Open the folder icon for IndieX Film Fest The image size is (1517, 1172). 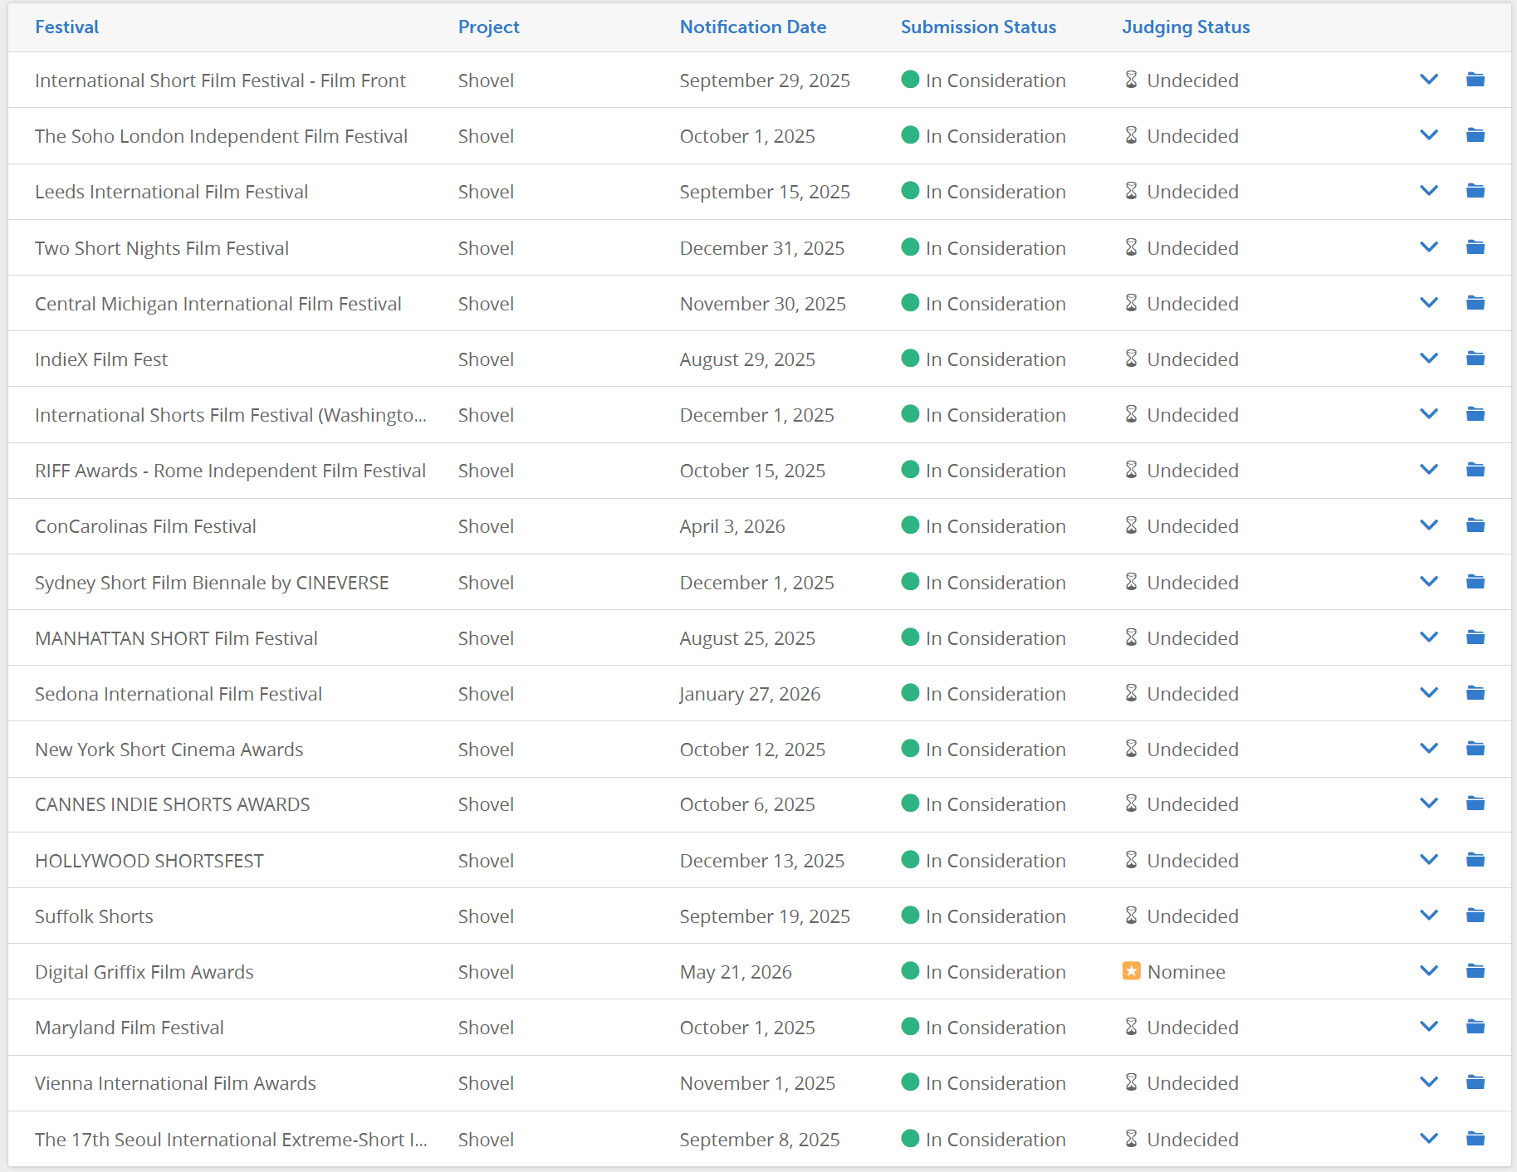point(1475,359)
